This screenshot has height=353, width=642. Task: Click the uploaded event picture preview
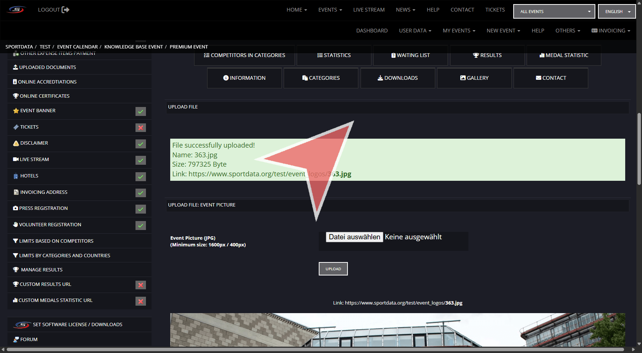(398, 330)
